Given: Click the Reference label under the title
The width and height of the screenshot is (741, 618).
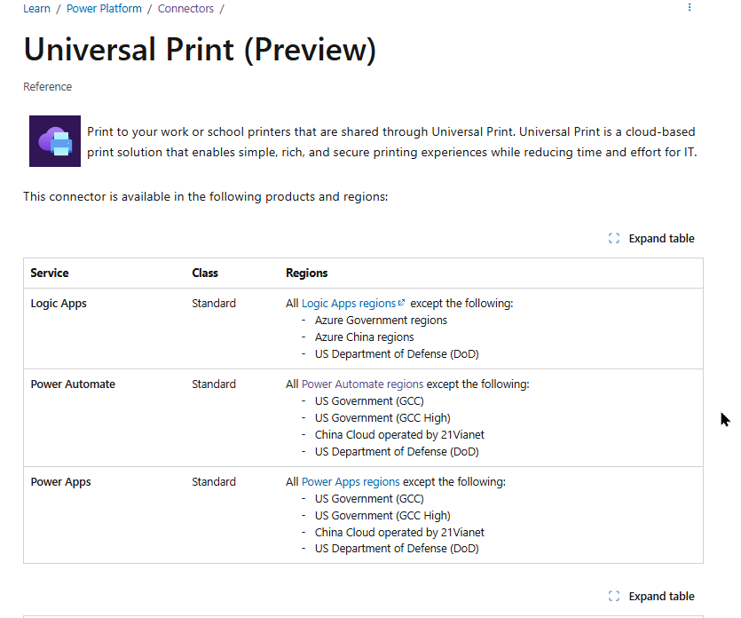Looking at the screenshot, I should (x=48, y=86).
